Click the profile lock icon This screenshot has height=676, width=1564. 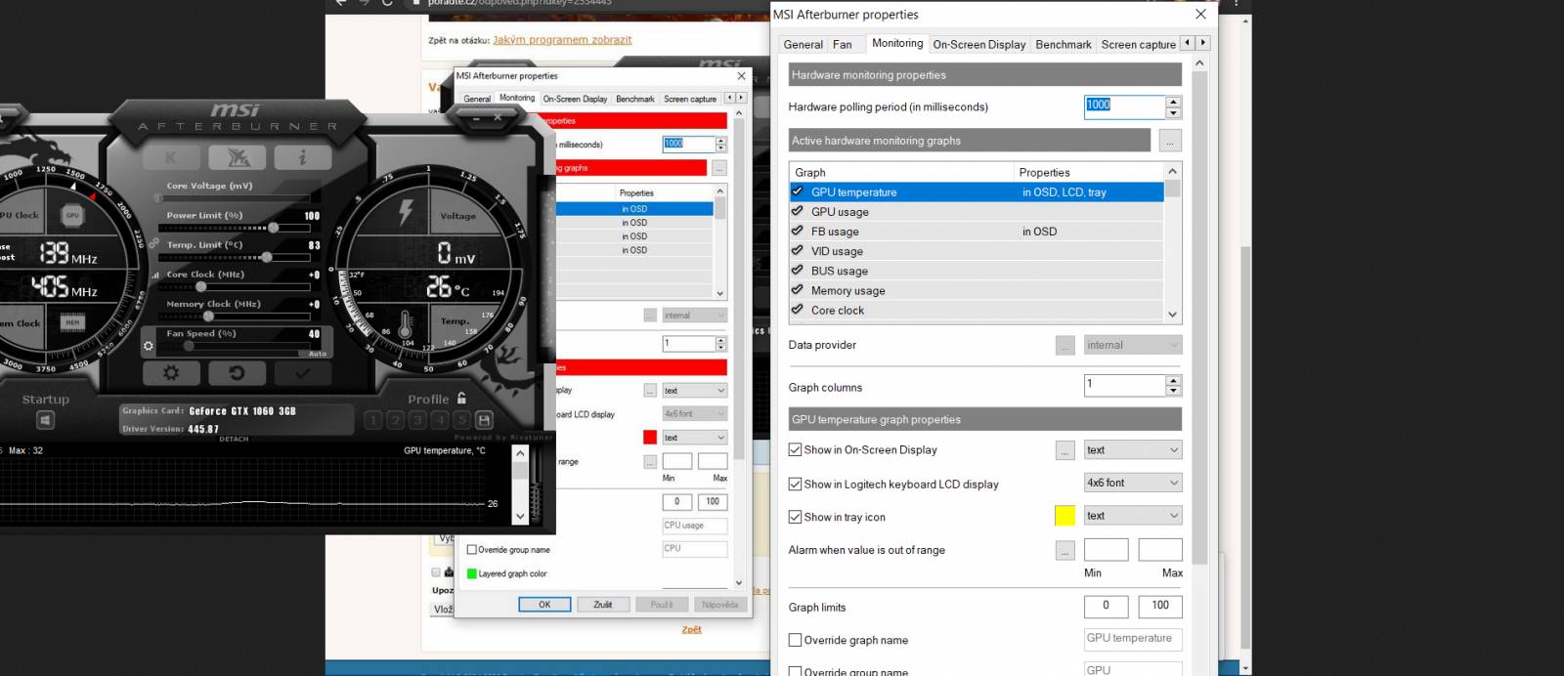pyautogui.click(x=461, y=399)
